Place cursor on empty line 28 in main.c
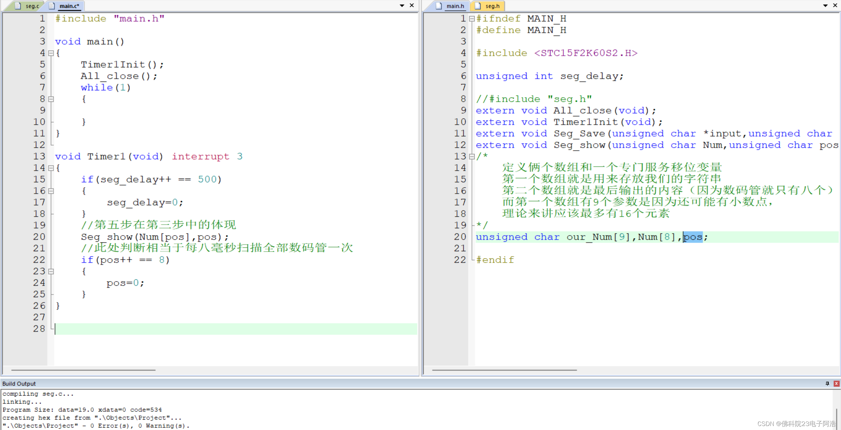The width and height of the screenshot is (841, 430). (236, 329)
